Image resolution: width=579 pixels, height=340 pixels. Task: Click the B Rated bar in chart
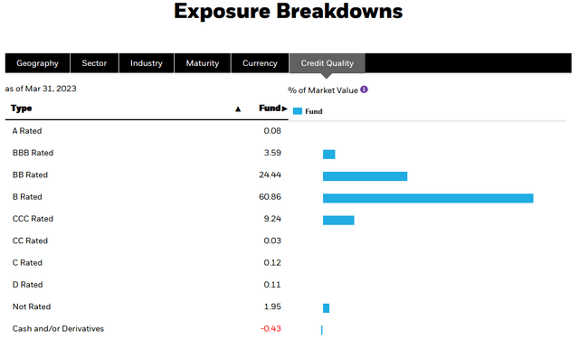pyautogui.click(x=428, y=198)
